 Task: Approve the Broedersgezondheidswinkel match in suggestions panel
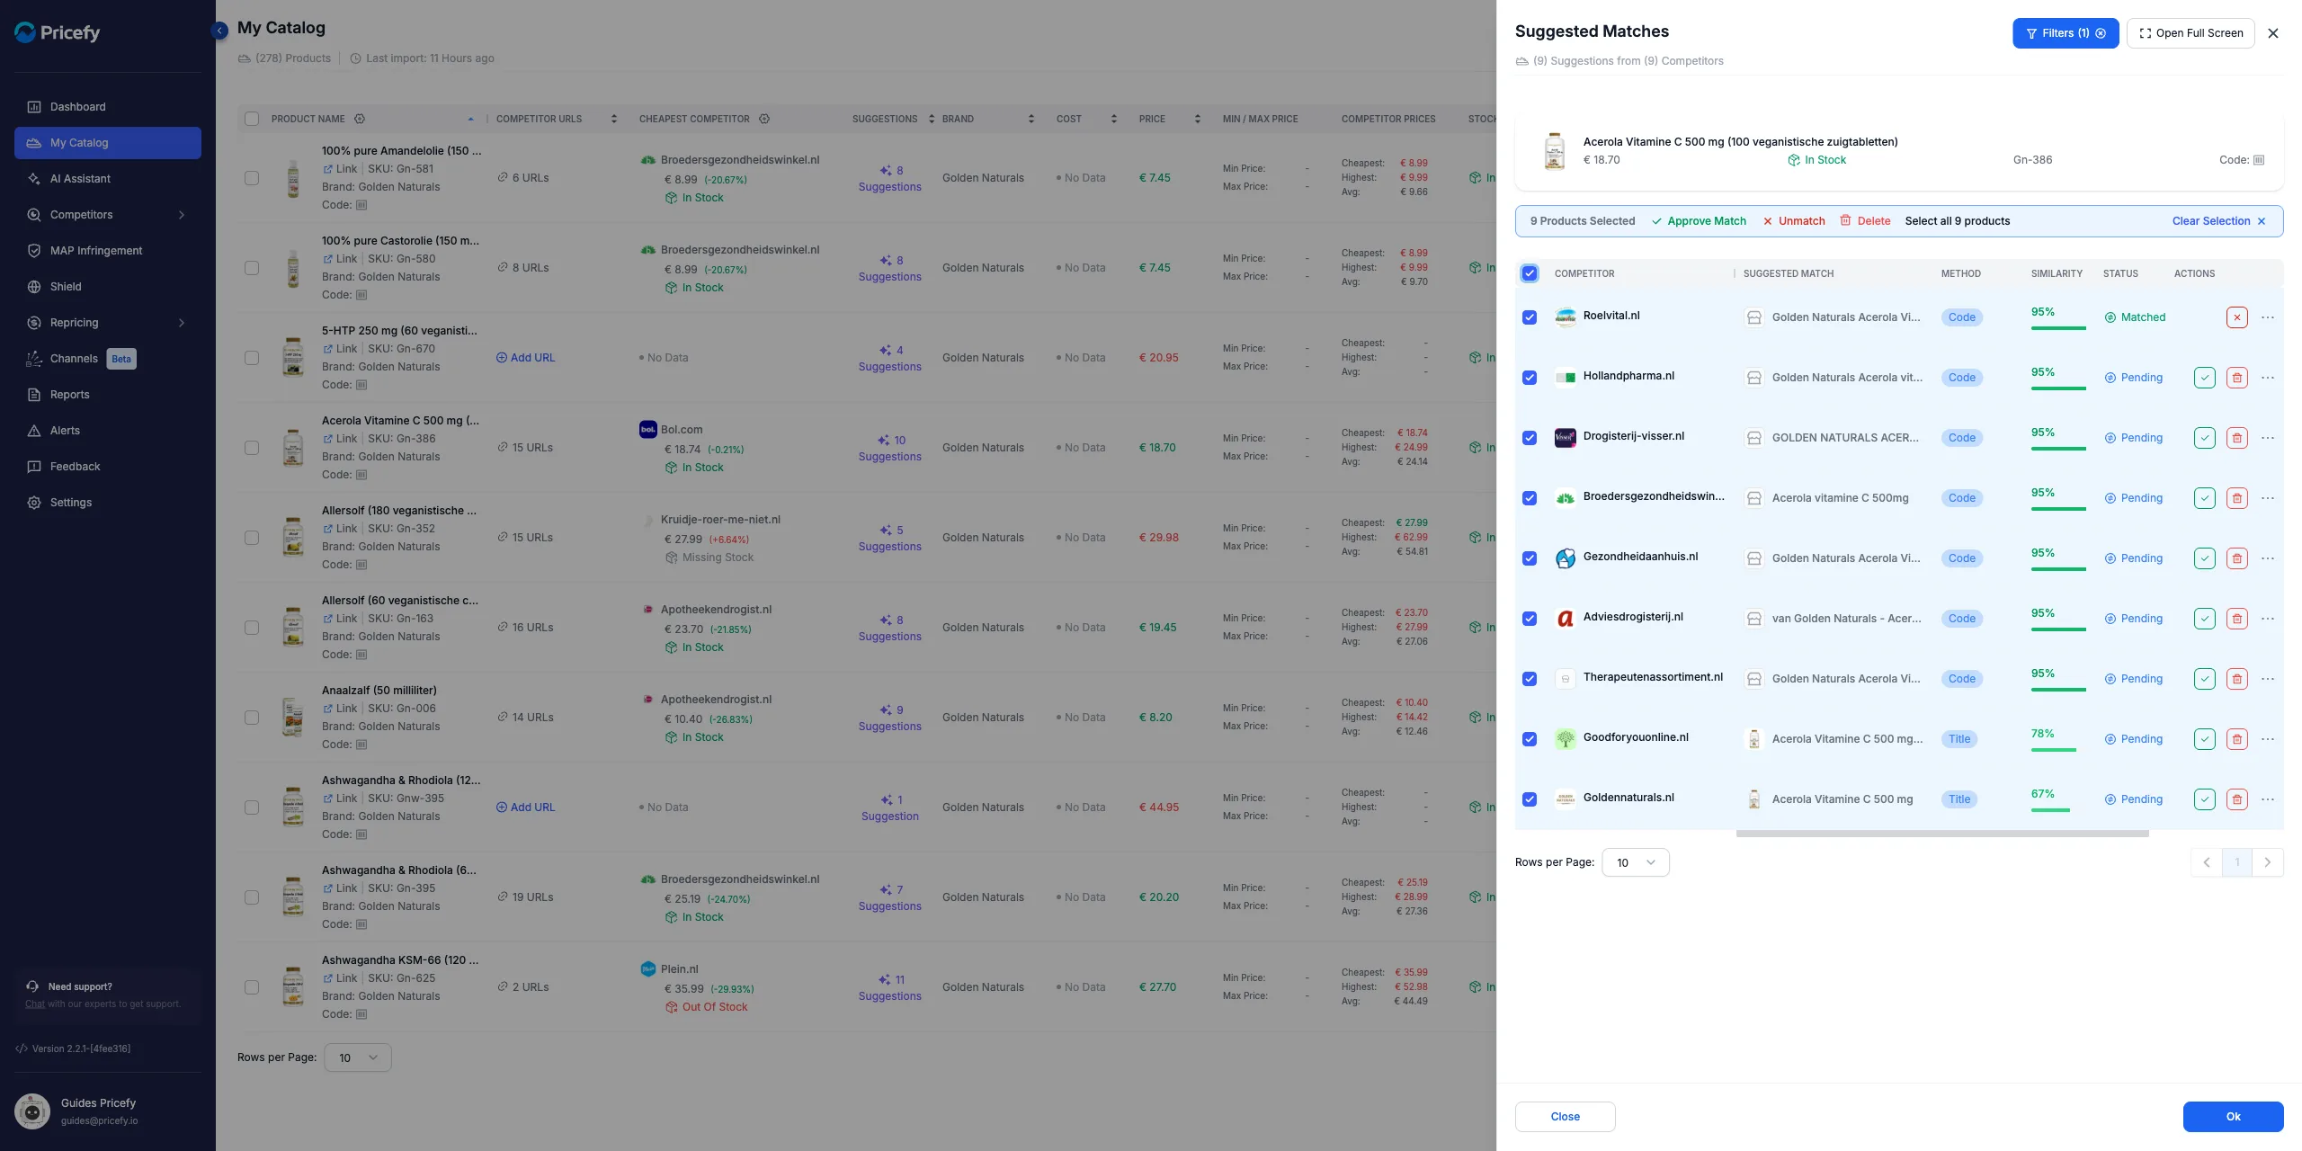[2204, 498]
